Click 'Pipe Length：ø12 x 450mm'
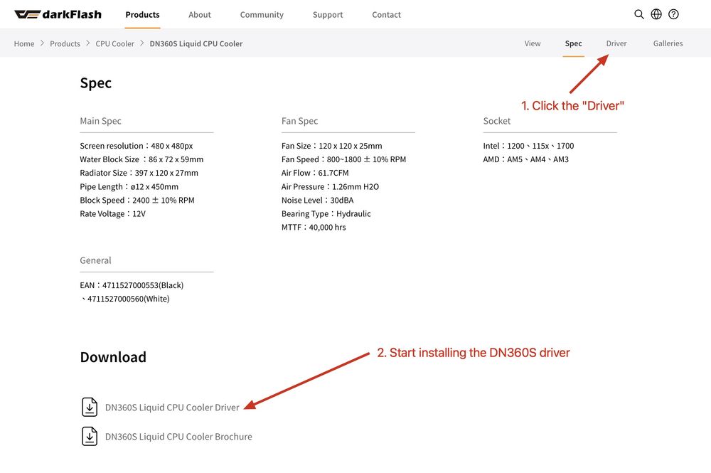This screenshot has width=711, height=473. [129, 186]
